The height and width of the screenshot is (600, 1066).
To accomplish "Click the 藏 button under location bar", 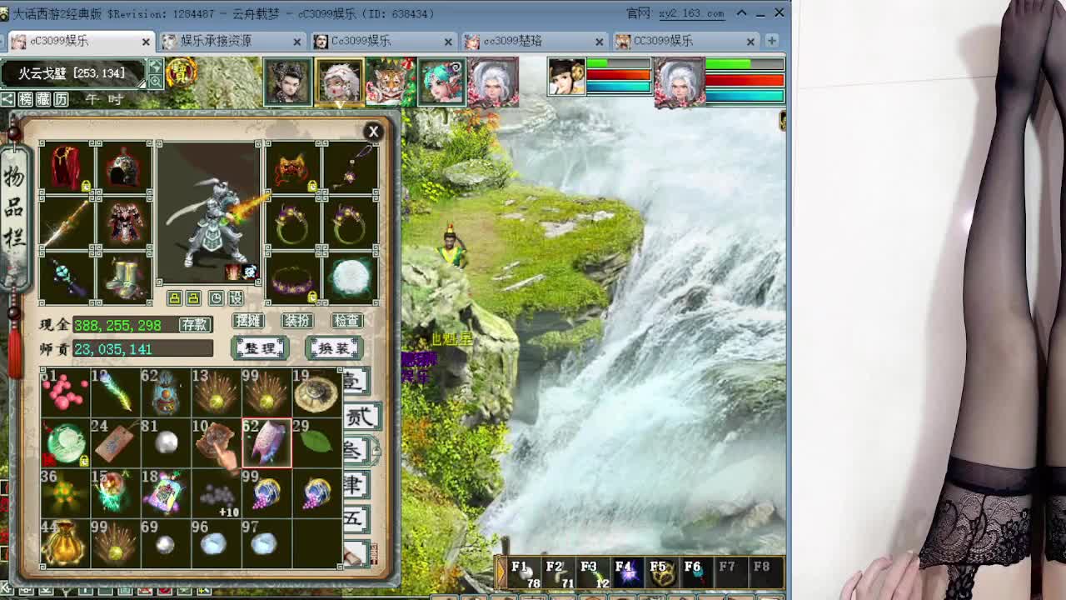I will point(43,99).
